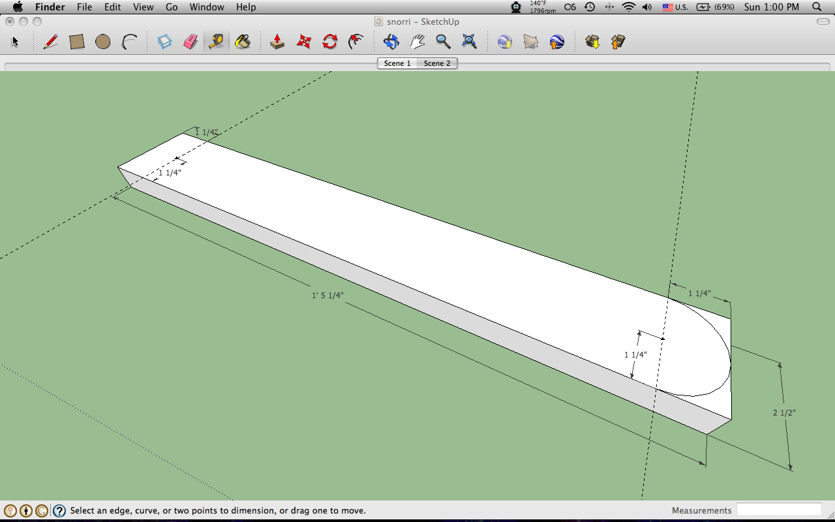The width and height of the screenshot is (835, 522).
Task: Switch to the Scene 1 tab
Action: click(x=397, y=63)
